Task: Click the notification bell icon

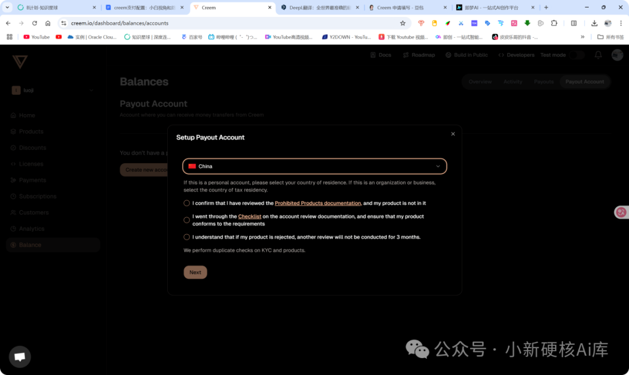Action: pos(598,55)
